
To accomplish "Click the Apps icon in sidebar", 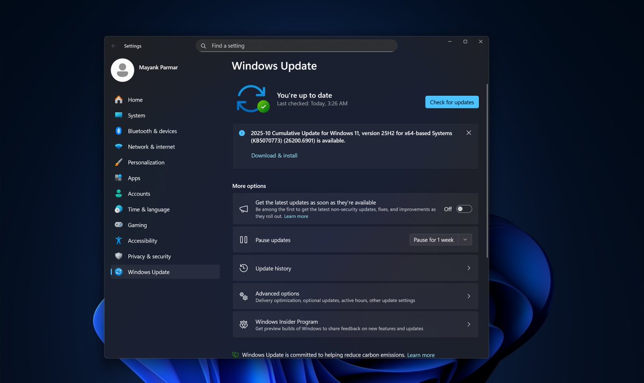I will [x=119, y=177].
